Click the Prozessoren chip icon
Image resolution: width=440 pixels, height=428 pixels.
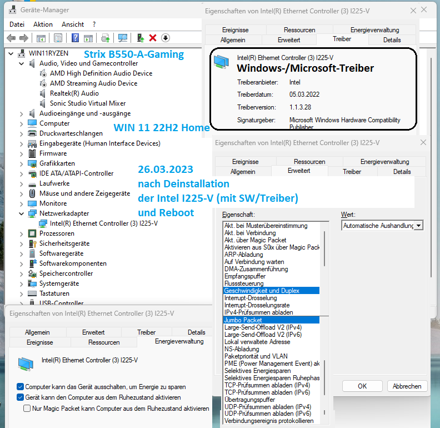[32, 233]
